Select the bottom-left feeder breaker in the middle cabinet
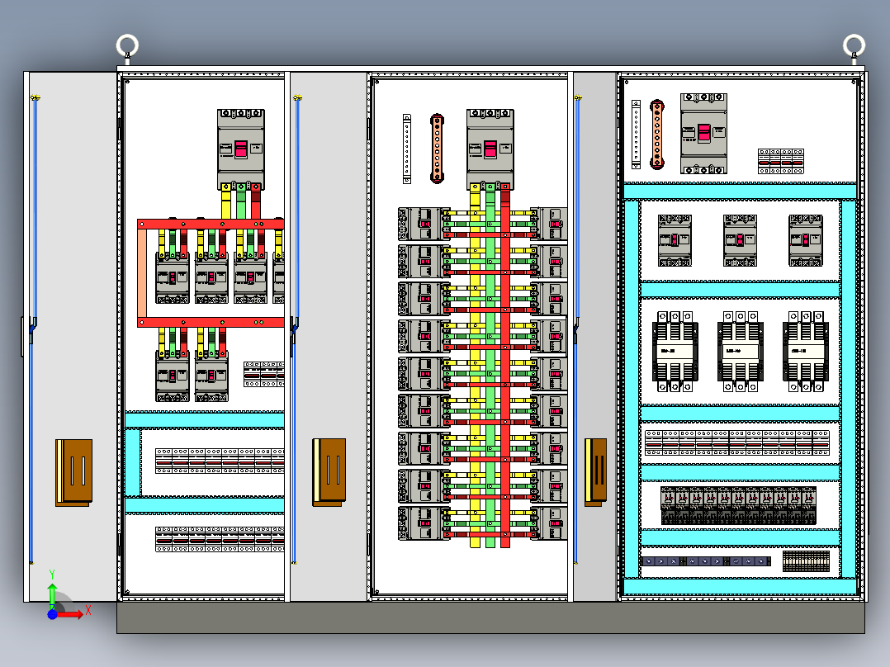This screenshot has width=890, height=667. [x=424, y=523]
